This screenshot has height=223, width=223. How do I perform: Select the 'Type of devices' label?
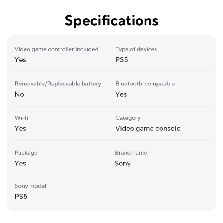point(136,49)
